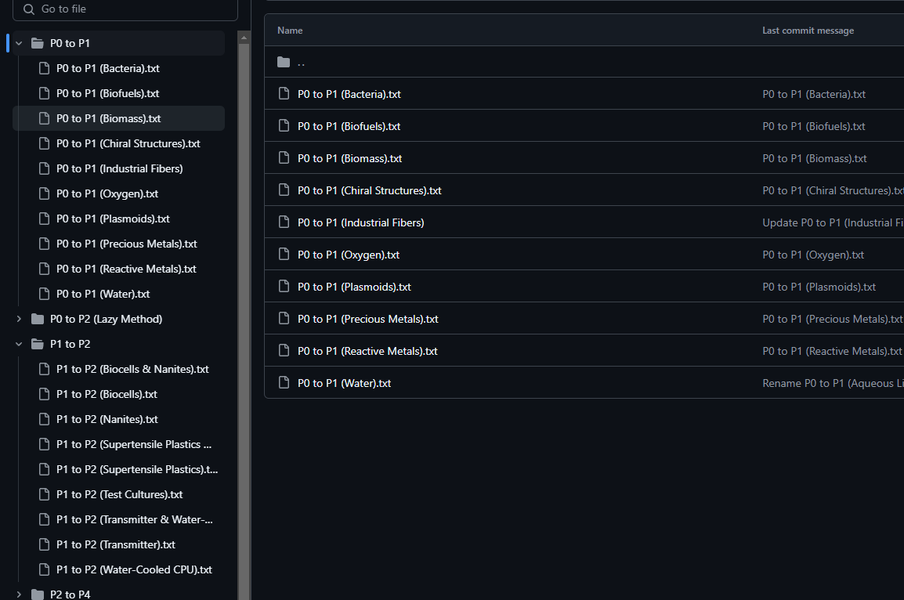Viewport: 904px width, 600px height.
Task: Click the P1 to P2 folder icon in sidebar
Action: 37,344
